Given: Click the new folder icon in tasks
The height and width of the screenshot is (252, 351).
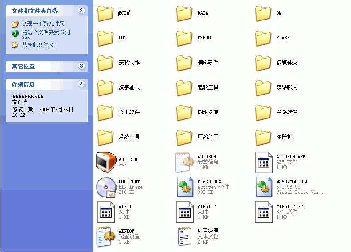Looking at the screenshot, I should click(15, 24).
